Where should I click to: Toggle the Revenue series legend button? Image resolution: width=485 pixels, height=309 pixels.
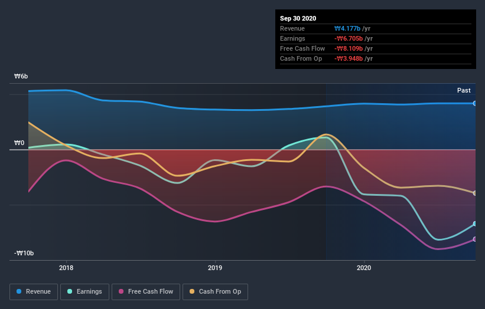34,292
